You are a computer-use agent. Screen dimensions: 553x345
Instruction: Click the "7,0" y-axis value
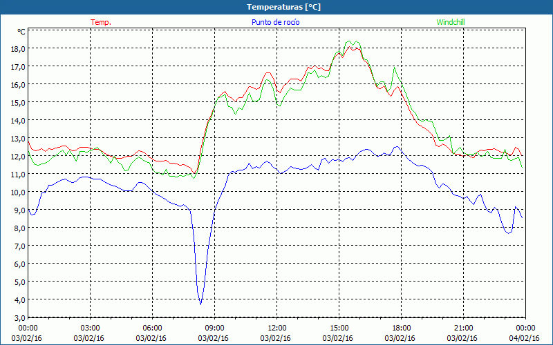tap(19, 246)
